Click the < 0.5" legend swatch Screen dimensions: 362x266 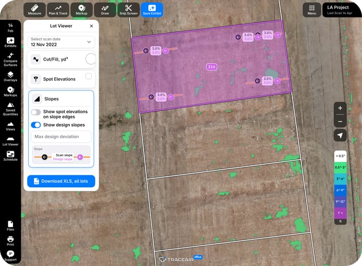(341, 156)
